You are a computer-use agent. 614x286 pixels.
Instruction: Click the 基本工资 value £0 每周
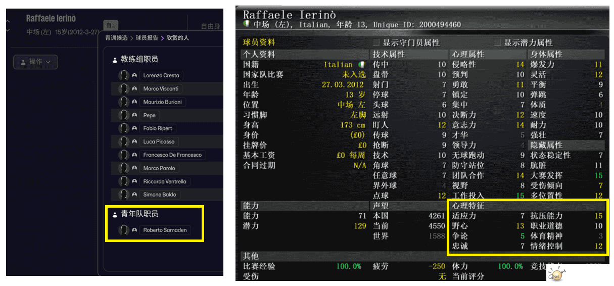click(x=350, y=156)
